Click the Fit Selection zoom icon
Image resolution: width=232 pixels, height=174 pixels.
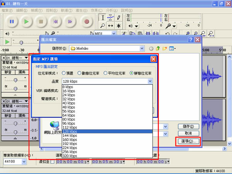[203, 34]
